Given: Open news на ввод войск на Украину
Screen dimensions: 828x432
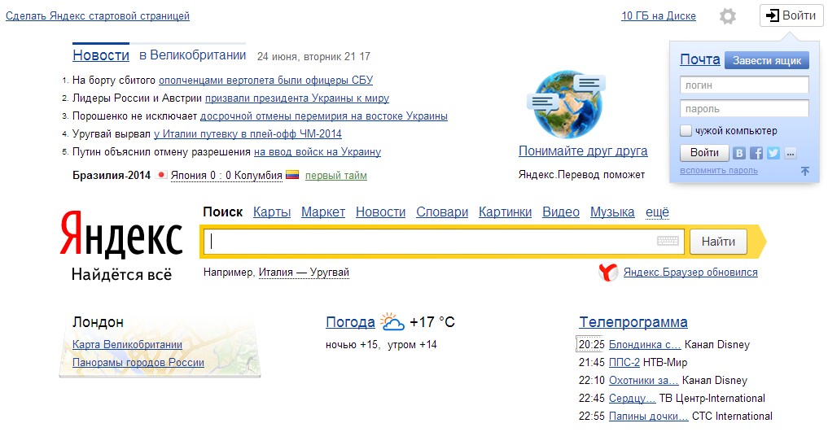Looking at the screenshot, I should (x=318, y=152).
